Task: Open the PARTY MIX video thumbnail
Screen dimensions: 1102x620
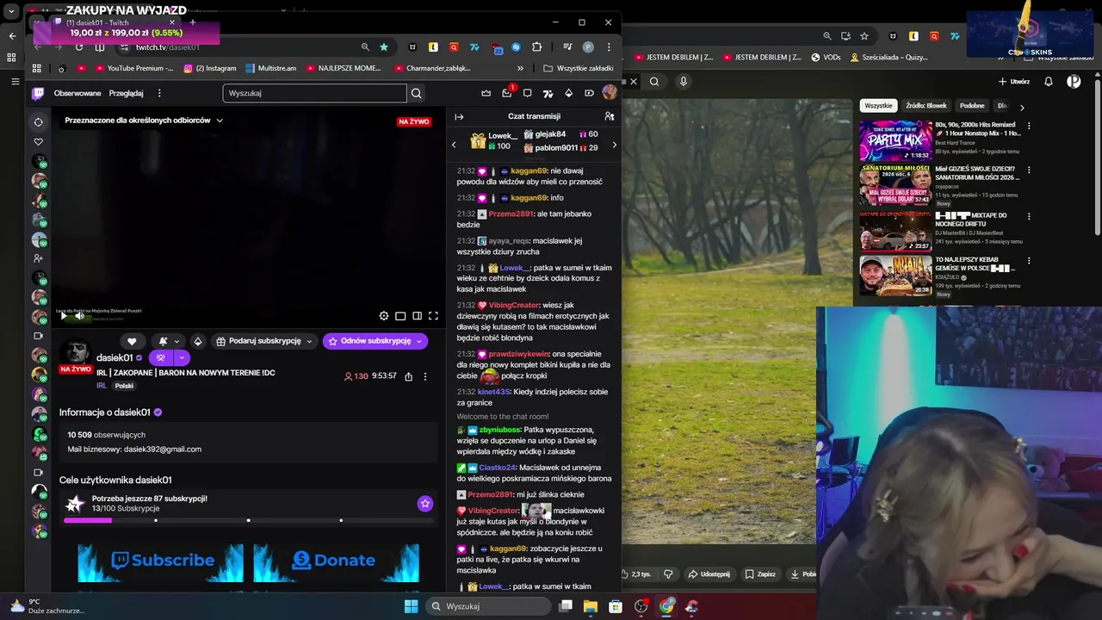Action: [x=895, y=140]
